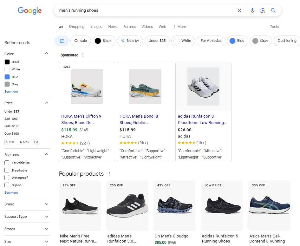Click the adidas Runfalcon 3 shoe image

click(203, 87)
